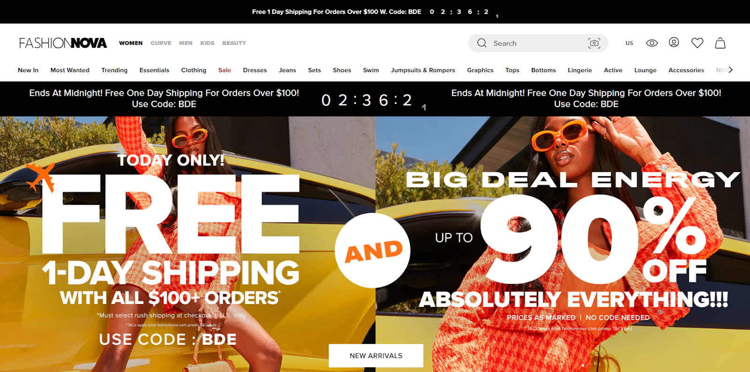This screenshot has height=372, width=750.
Task: Open recently viewed eye icon
Action: 652,43
